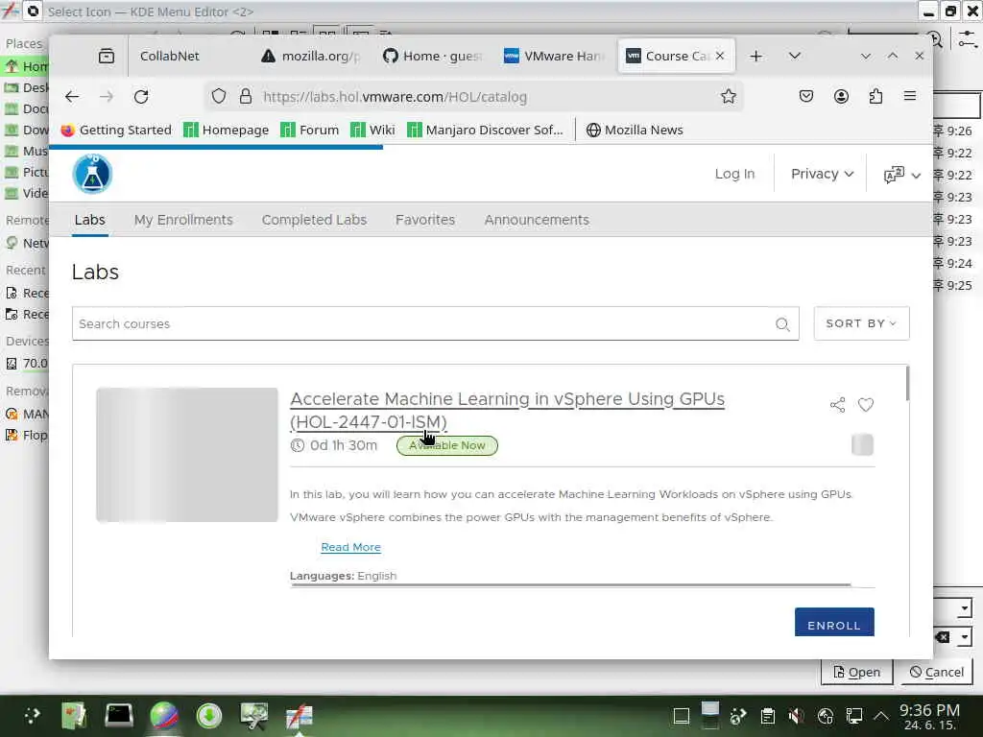Image resolution: width=983 pixels, height=737 pixels.
Task: Open the Firefox account icon
Action: coord(841,97)
